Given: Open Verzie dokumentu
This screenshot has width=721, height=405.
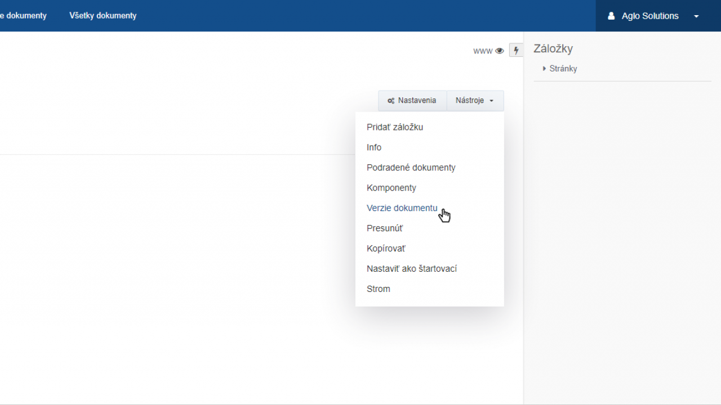Looking at the screenshot, I should pos(402,208).
